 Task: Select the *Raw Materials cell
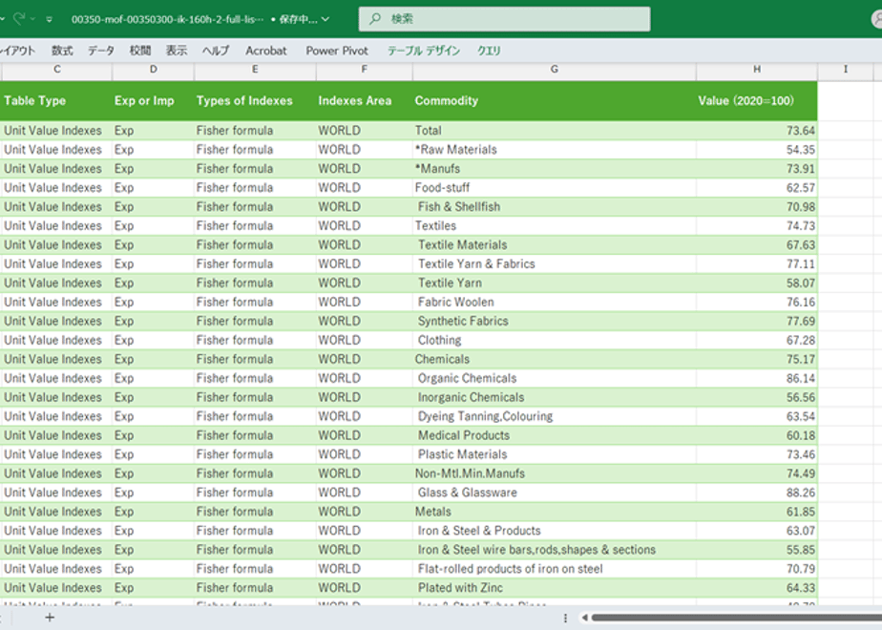pyautogui.click(x=554, y=150)
